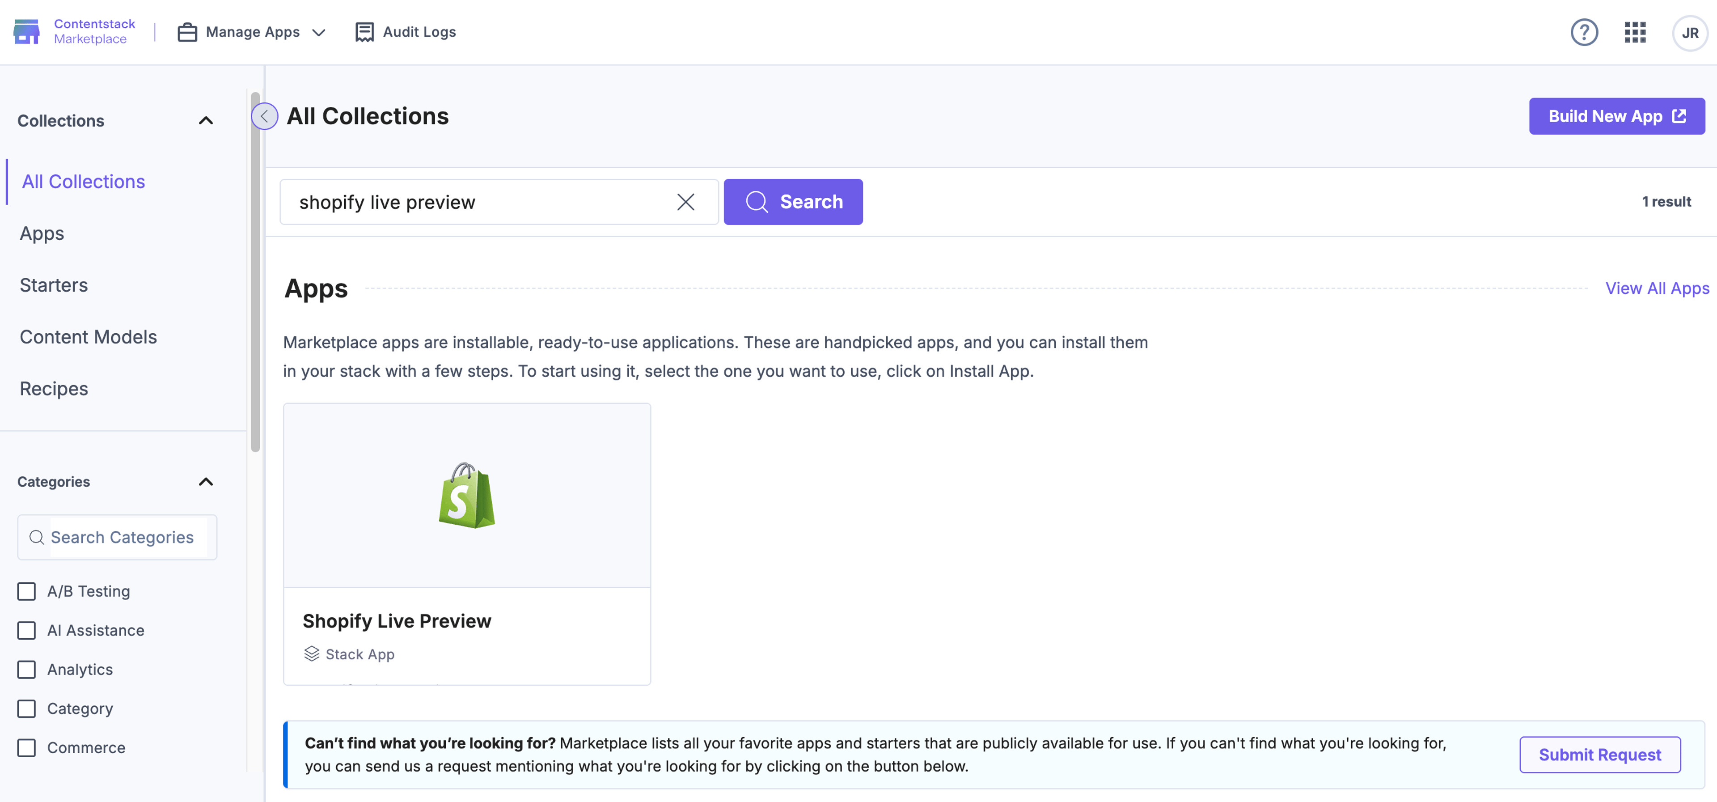
Task: Click Build New App button
Action: (1617, 117)
